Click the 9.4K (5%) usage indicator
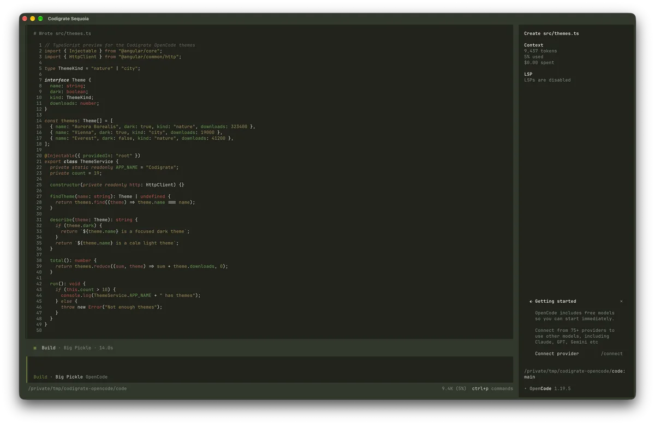 (x=454, y=388)
